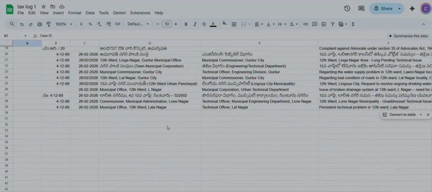The height and width of the screenshot is (192, 432).
Task: Open the zoom level 100% dropdown
Action: click(64, 24)
